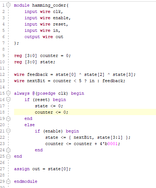Click the 'endmodule' keyword
The height and width of the screenshot is (188, 156).
pyautogui.click(x=26, y=181)
